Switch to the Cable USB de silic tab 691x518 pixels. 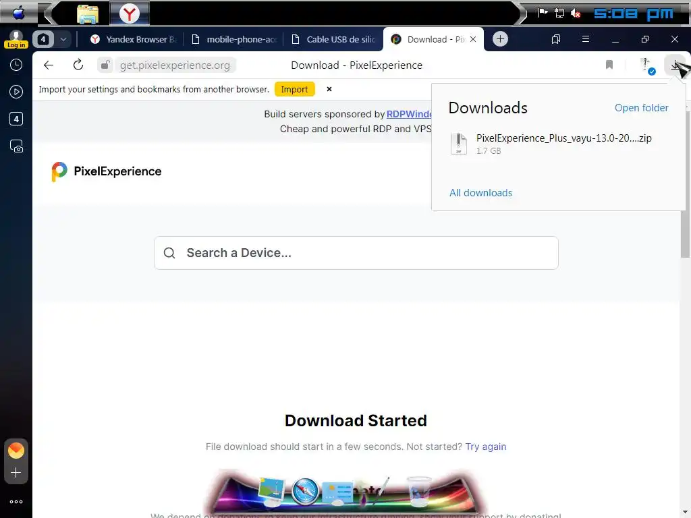333,39
